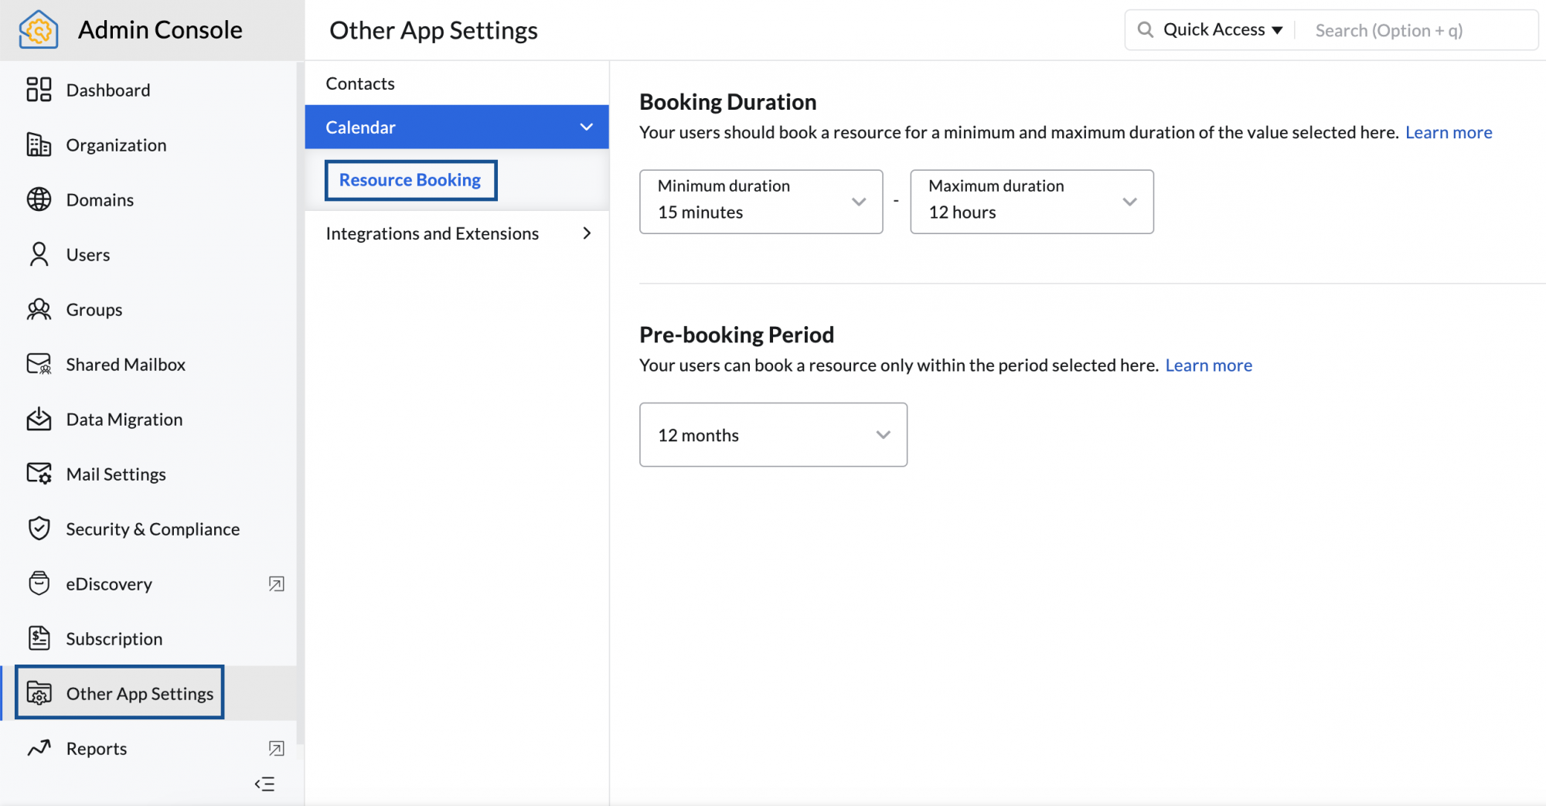1546x806 pixels.
Task: Click the Shared Mailbox envelope icon
Action: (x=39, y=364)
